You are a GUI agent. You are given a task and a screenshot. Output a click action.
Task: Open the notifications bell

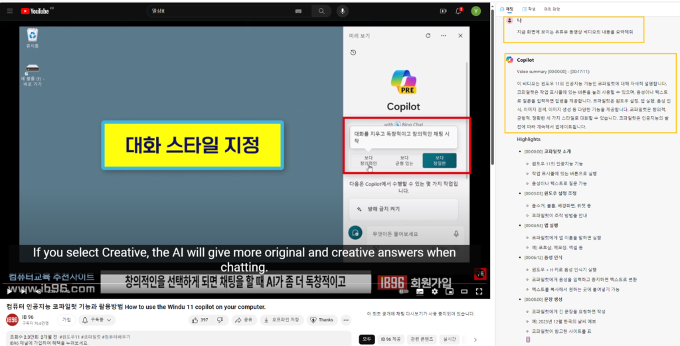tap(458, 11)
